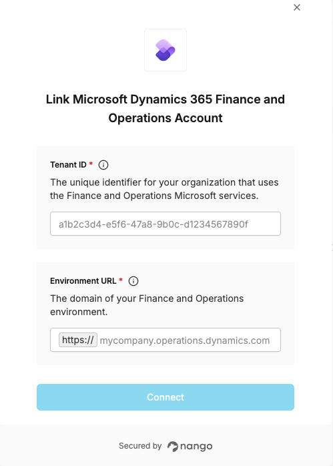Image resolution: width=333 pixels, height=466 pixels.
Task: Click the 'Link Microsoft Dynamics 365' heading
Action: [165, 108]
